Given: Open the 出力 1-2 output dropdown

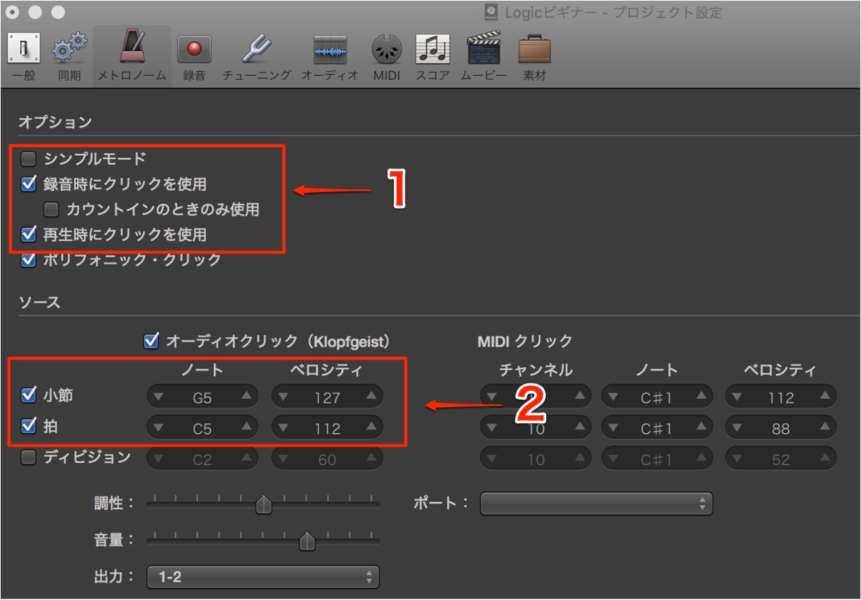Looking at the screenshot, I should (263, 578).
